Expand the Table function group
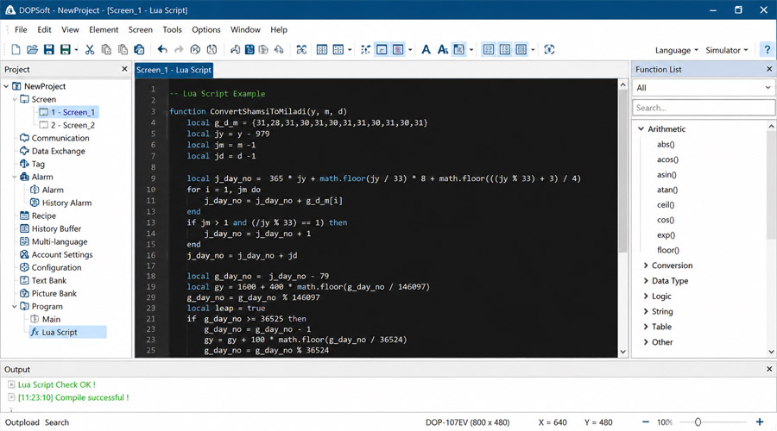The height and width of the screenshot is (431, 777). tap(646, 327)
